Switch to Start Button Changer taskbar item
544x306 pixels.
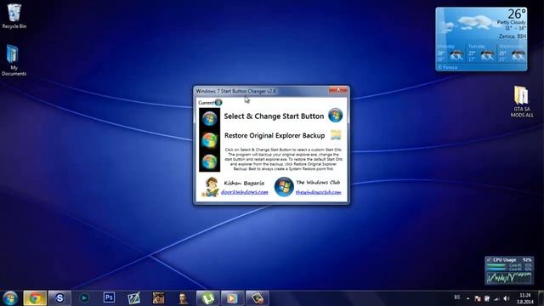pos(258,298)
